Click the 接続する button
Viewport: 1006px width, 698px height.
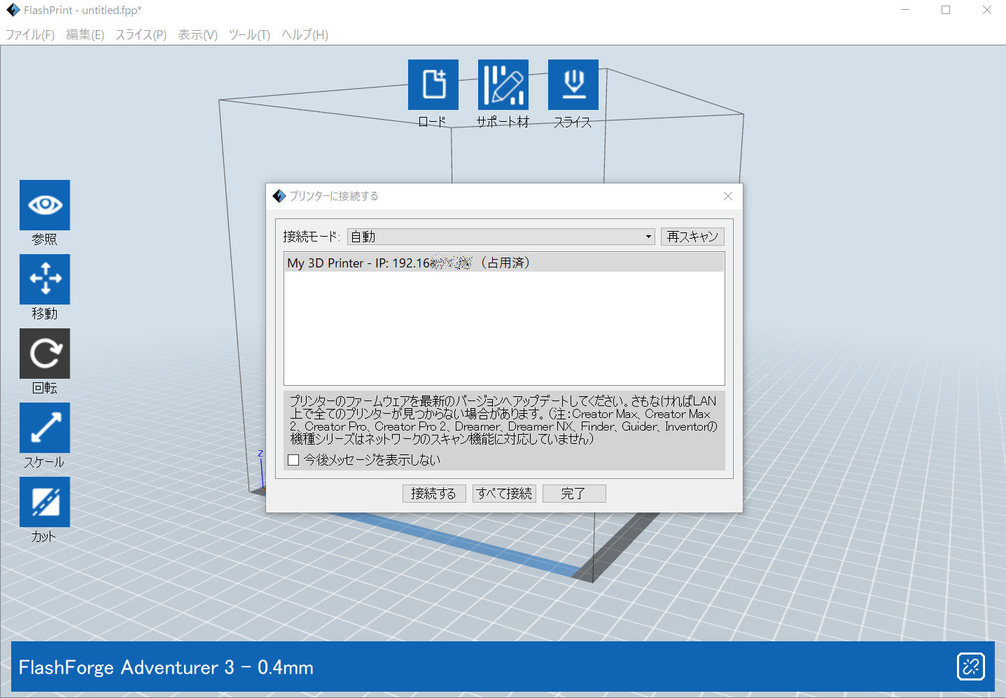[434, 494]
